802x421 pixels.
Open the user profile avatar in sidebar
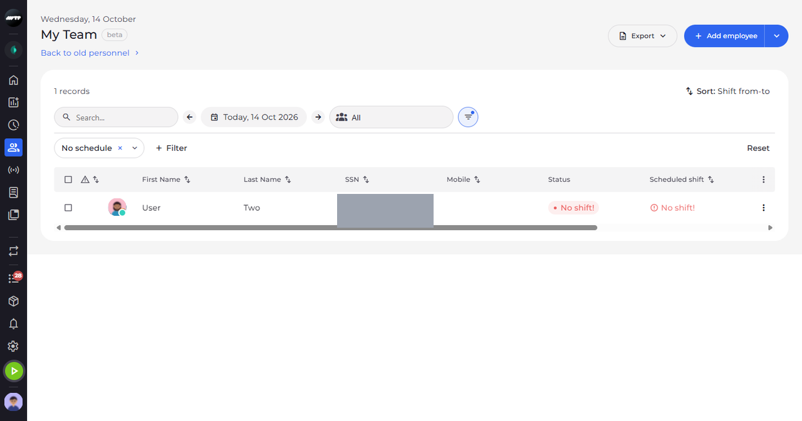(x=13, y=402)
